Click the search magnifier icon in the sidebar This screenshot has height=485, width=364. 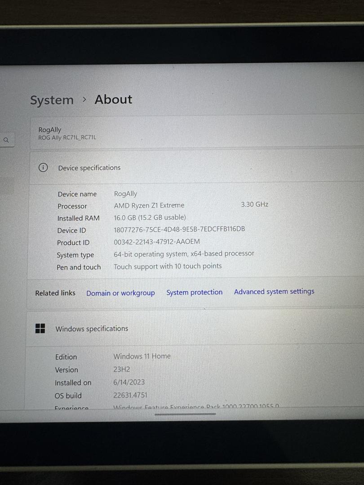(x=6, y=140)
